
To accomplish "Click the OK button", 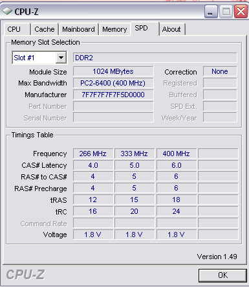I will [x=222, y=275].
